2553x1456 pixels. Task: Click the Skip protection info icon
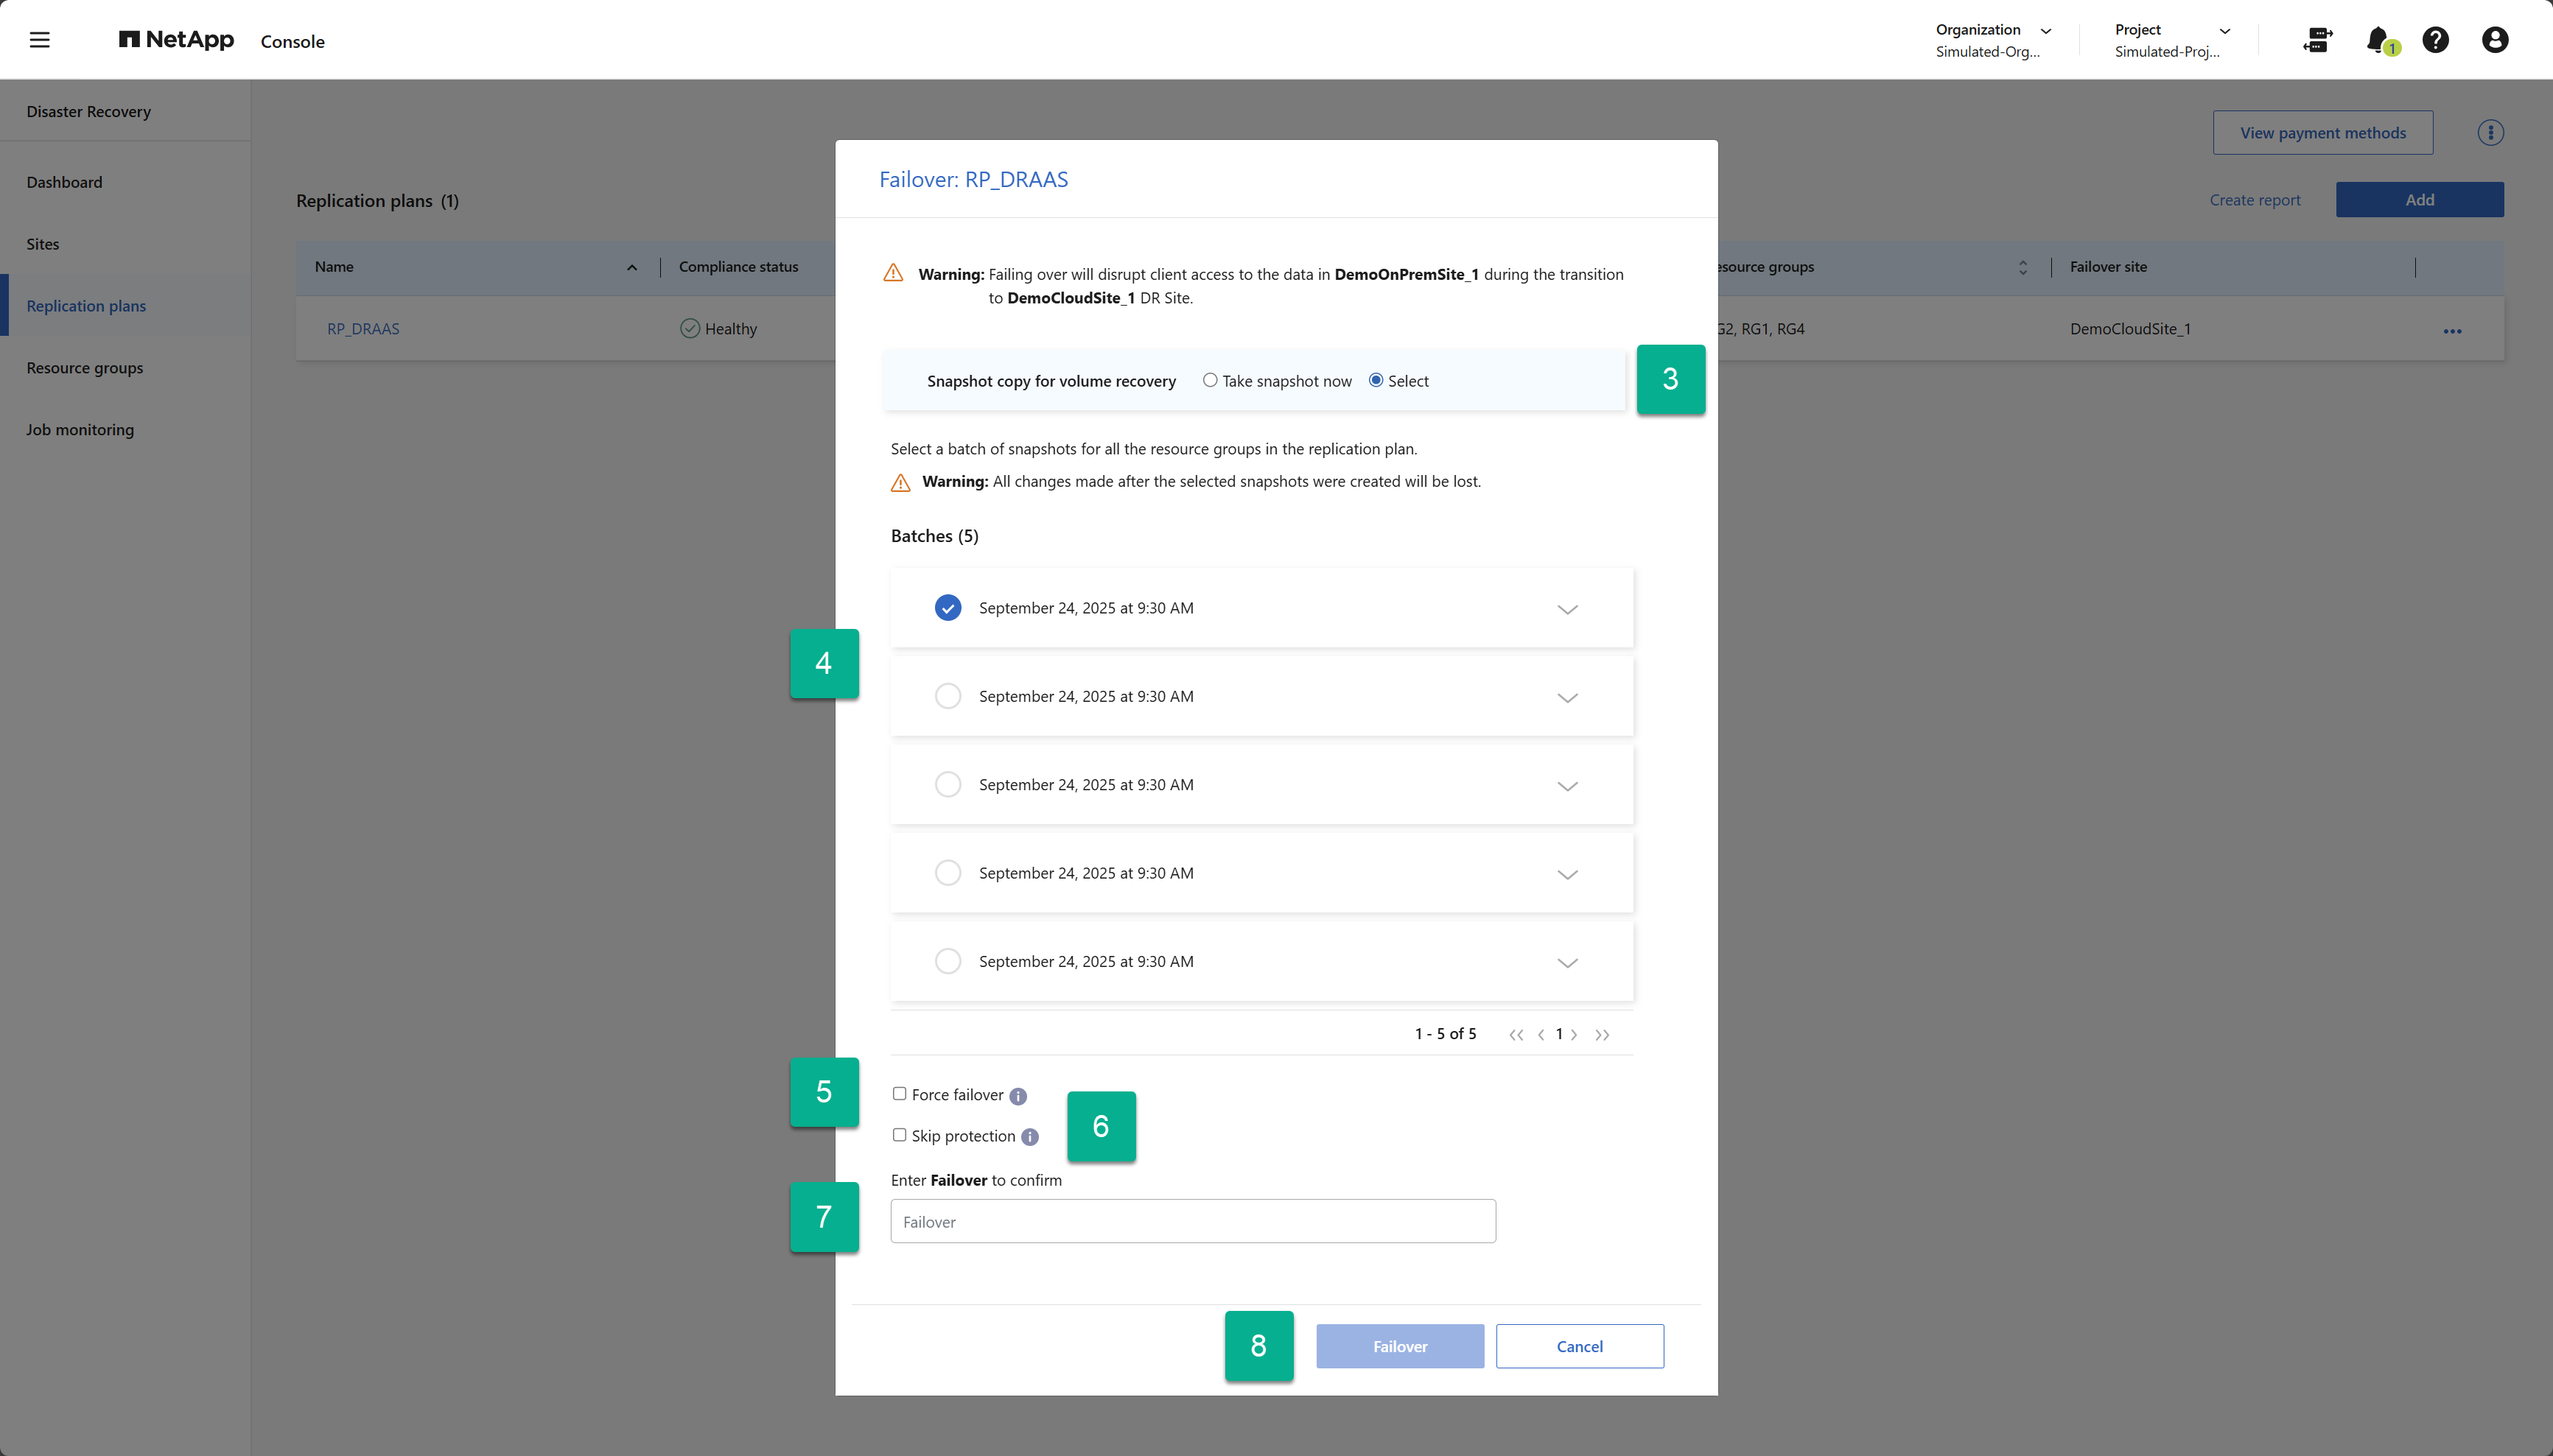(1029, 1137)
